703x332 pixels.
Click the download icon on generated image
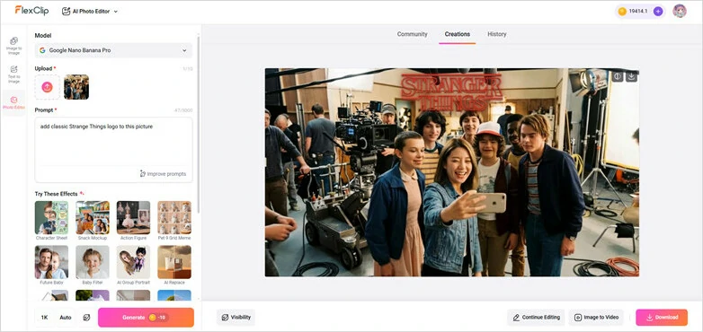pyautogui.click(x=631, y=76)
